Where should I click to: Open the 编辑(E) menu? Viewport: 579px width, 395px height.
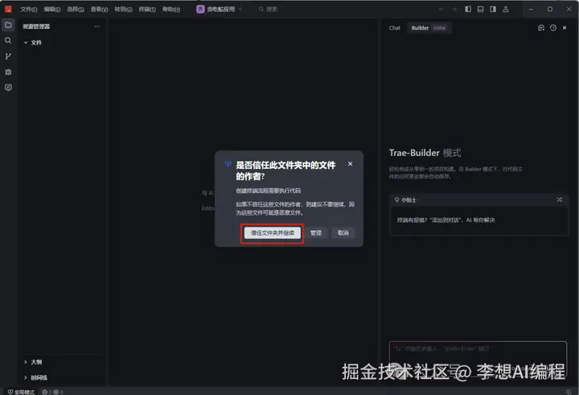pos(52,9)
